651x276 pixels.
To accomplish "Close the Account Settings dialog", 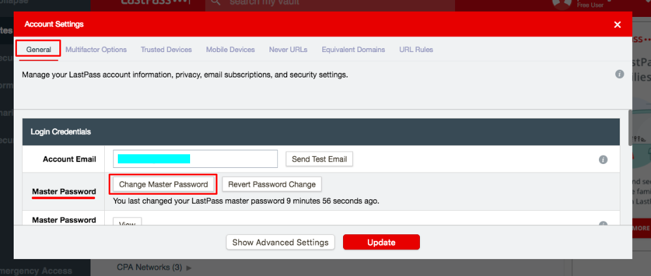I will pyautogui.click(x=617, y=25).
